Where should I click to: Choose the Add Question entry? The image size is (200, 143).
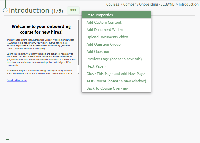click(x=116, y=51)
